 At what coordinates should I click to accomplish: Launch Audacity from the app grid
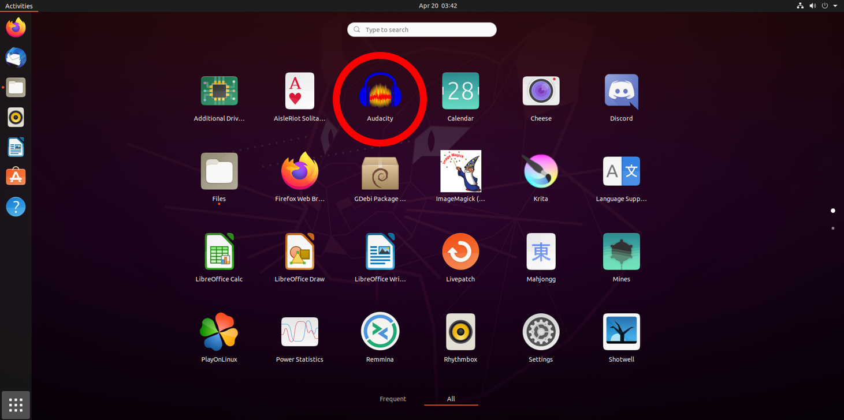click(x=380, y=92)
